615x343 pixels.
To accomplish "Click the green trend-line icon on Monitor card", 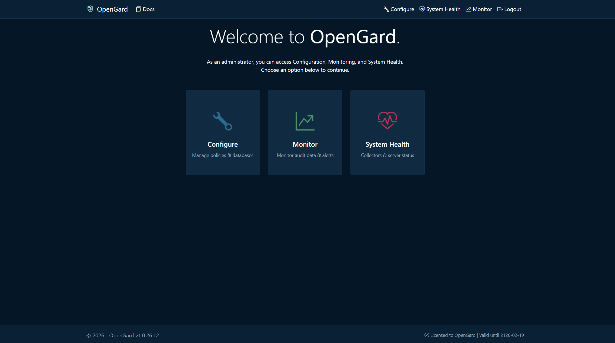I will click(305, 121).
